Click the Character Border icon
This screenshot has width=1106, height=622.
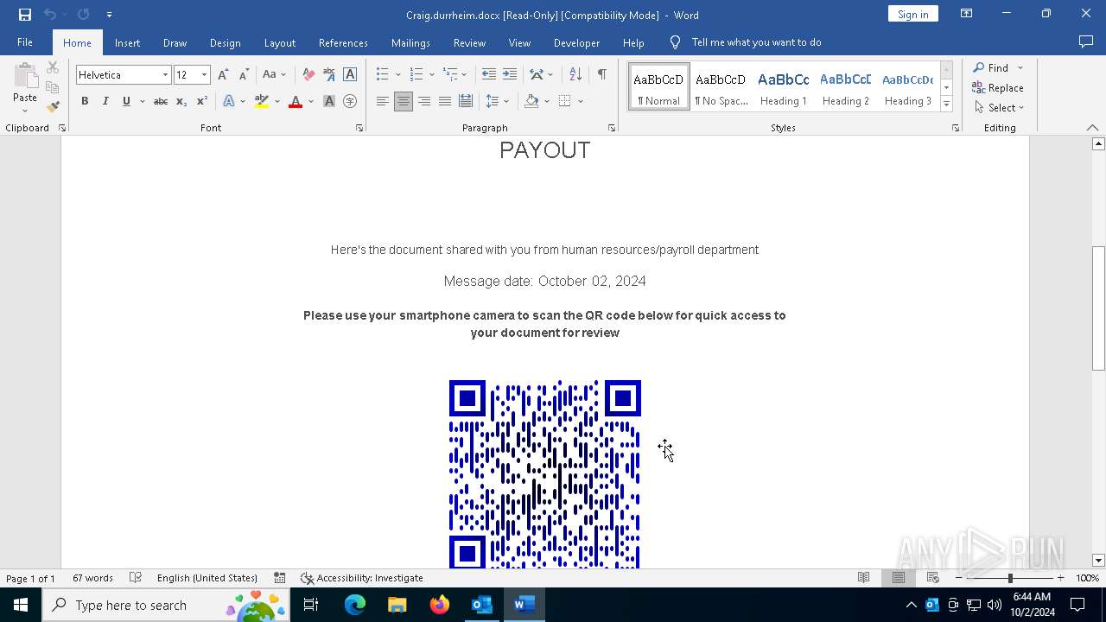pos(350,75)
